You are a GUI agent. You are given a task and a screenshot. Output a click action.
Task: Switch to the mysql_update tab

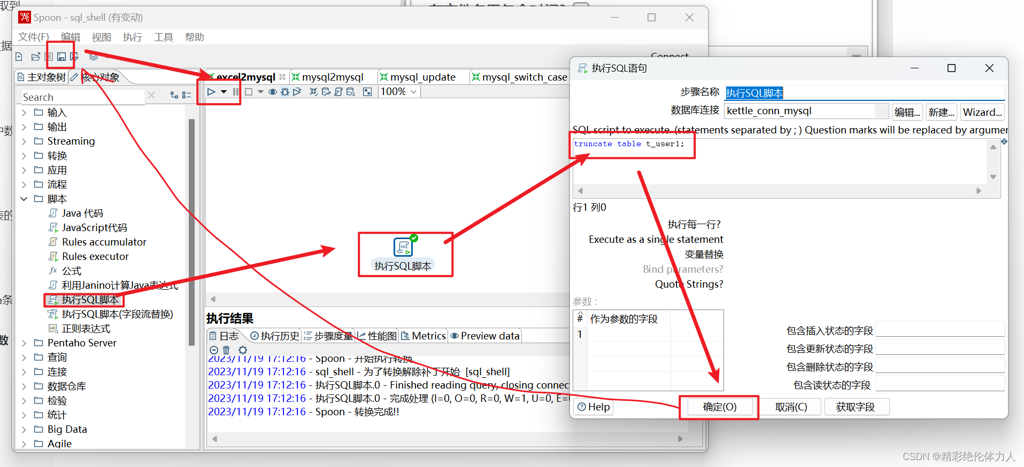pyautogui.click(x=422, y=77)
